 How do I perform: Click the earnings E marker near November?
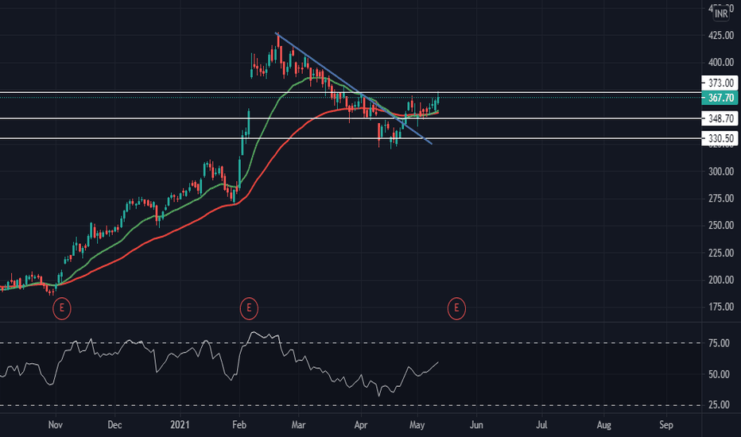pos(61,308)
